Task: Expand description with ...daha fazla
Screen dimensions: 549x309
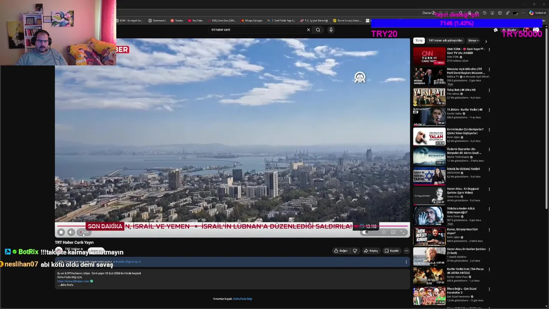Action: [66, 285]
